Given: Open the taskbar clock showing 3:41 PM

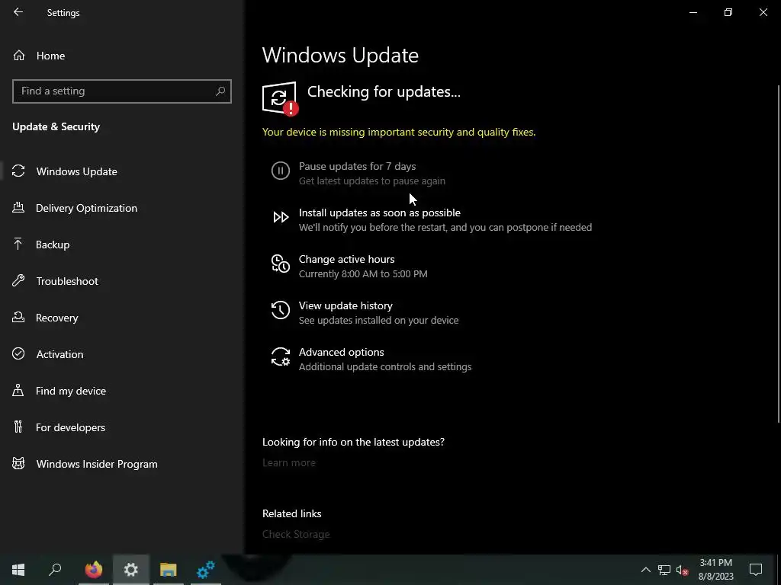Looking at the screenshot, I should point(715,570).
